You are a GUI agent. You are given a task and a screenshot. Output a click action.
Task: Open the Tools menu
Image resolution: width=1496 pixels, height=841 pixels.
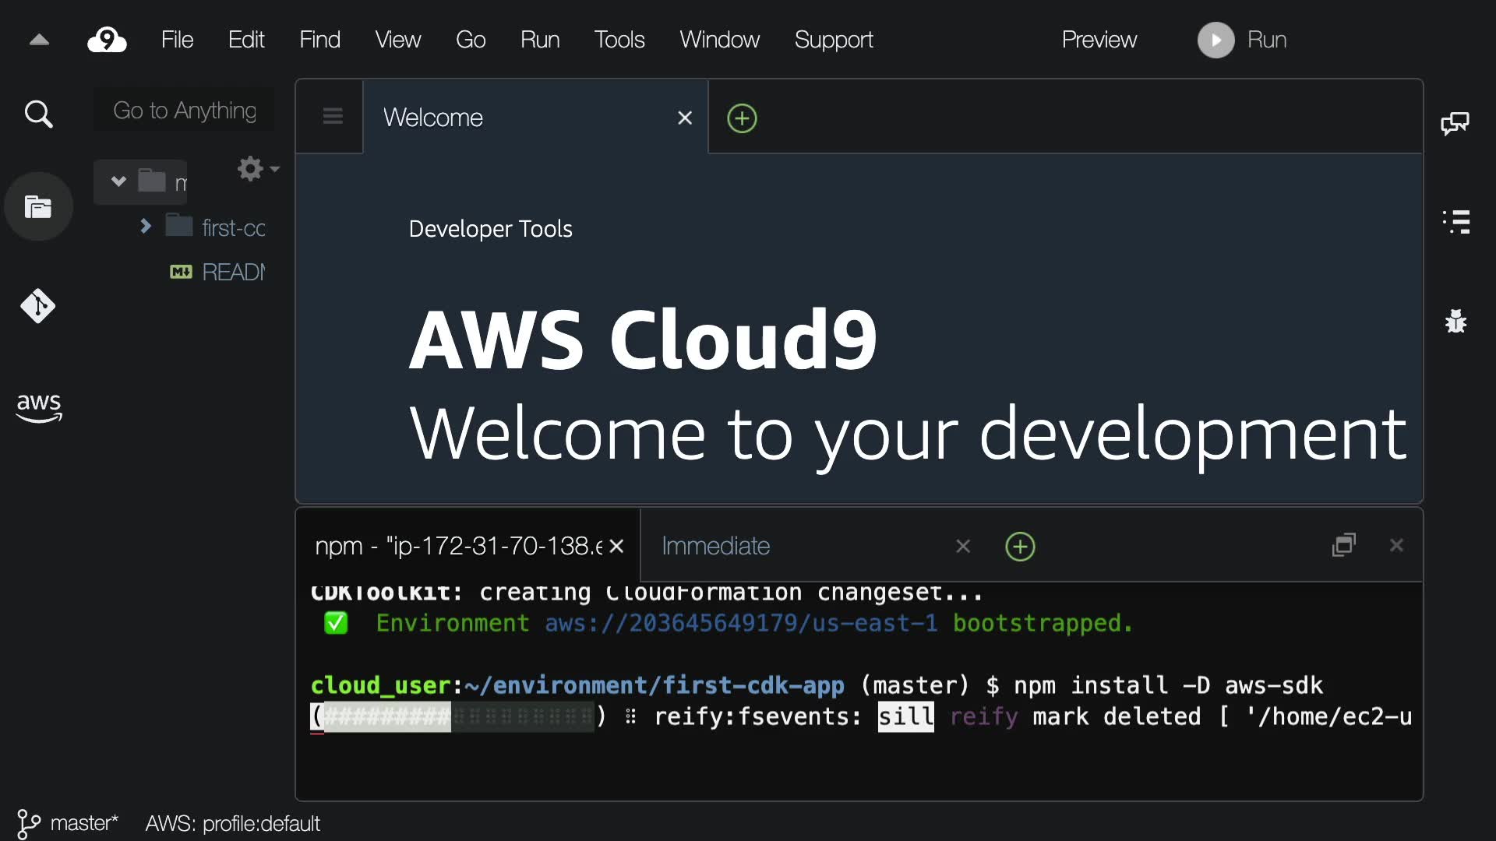coord(619,40)
